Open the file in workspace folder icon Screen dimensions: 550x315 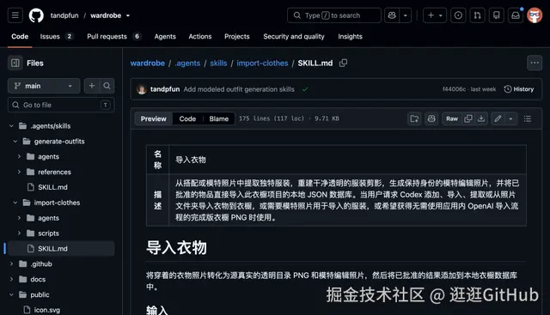tap(414, 118)
